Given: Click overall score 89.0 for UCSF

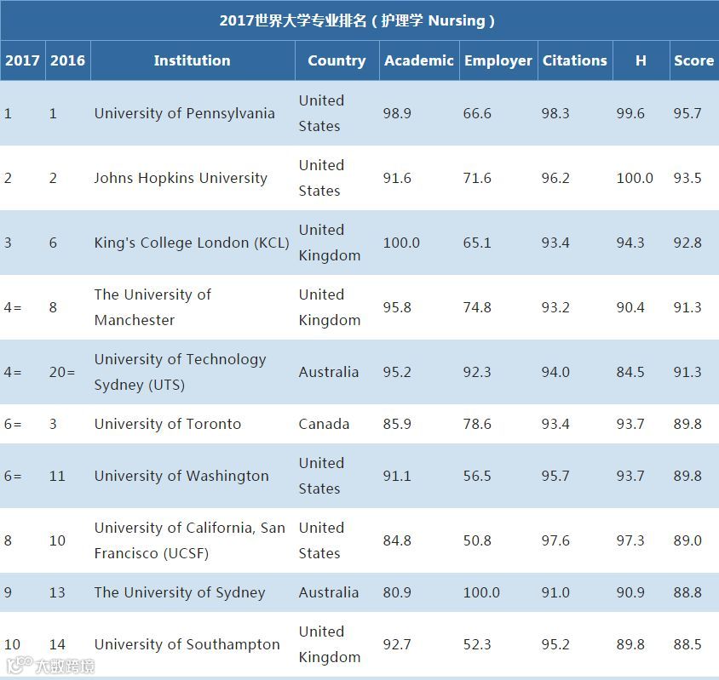Looking at the screenshot, I should click(x=687, y=540).
